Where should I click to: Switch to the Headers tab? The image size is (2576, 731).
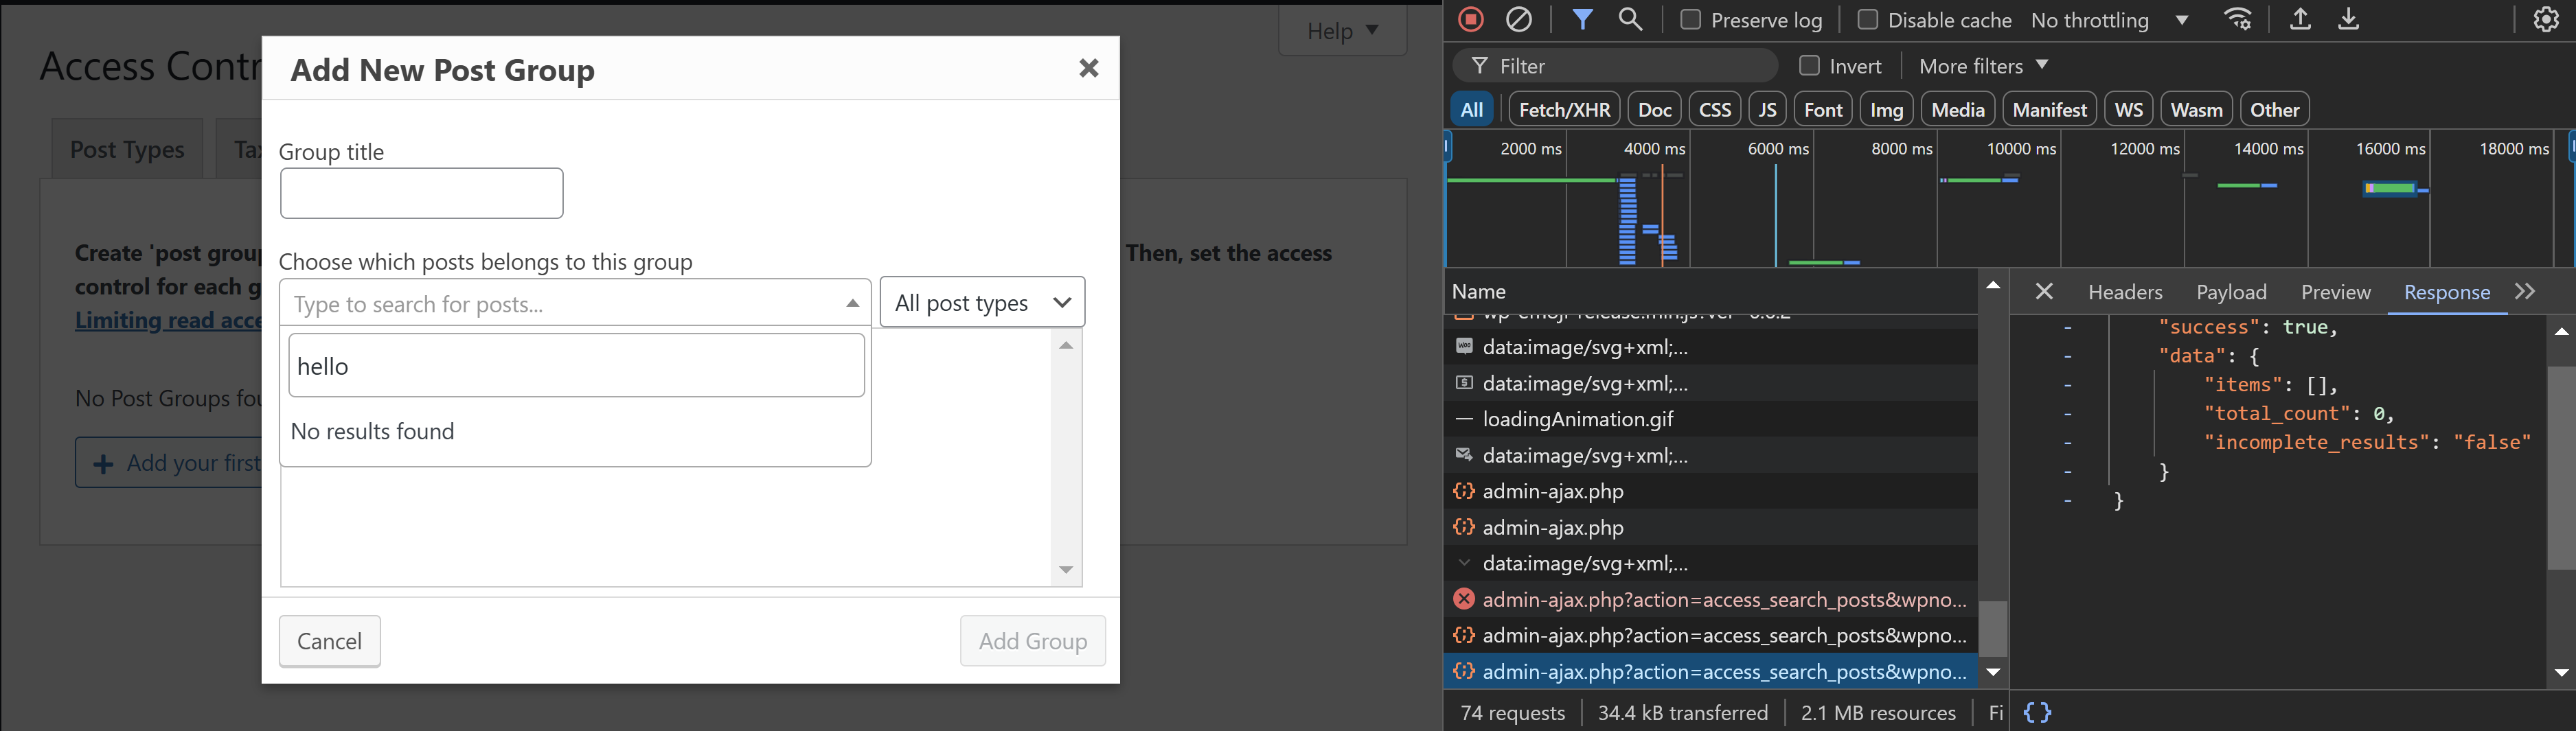tap(2125, 292)
